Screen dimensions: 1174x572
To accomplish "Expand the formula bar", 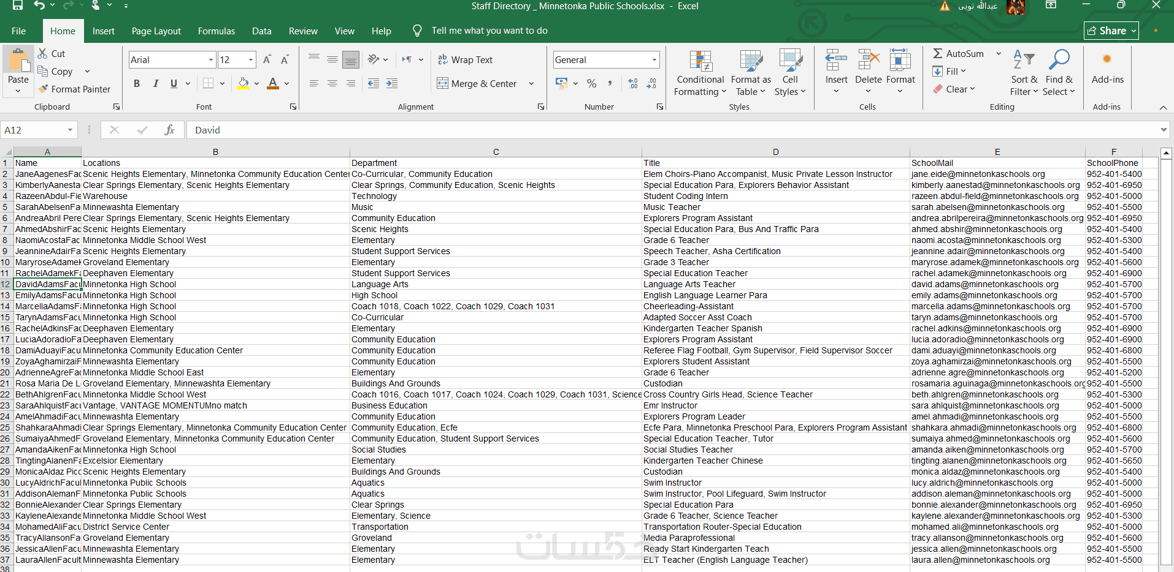I will pyautogui.click(x=1164, y=130).
